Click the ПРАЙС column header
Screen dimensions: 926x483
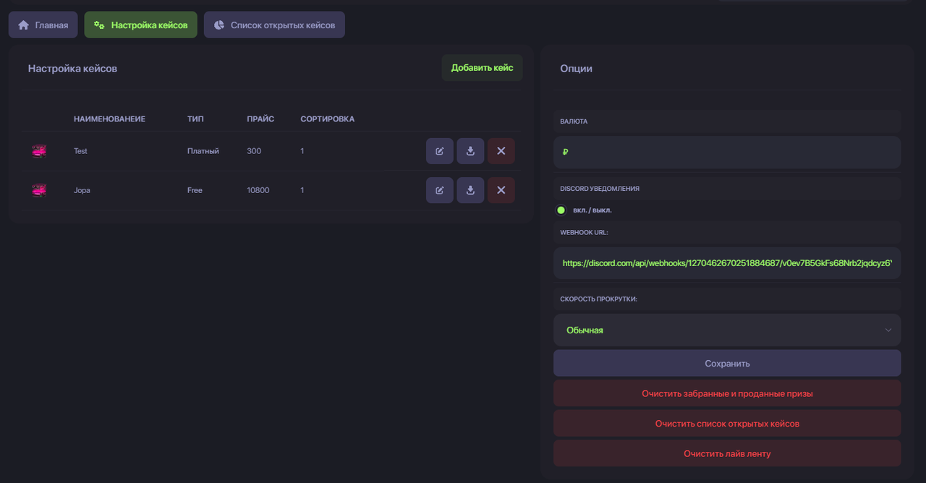pos(260,119)
